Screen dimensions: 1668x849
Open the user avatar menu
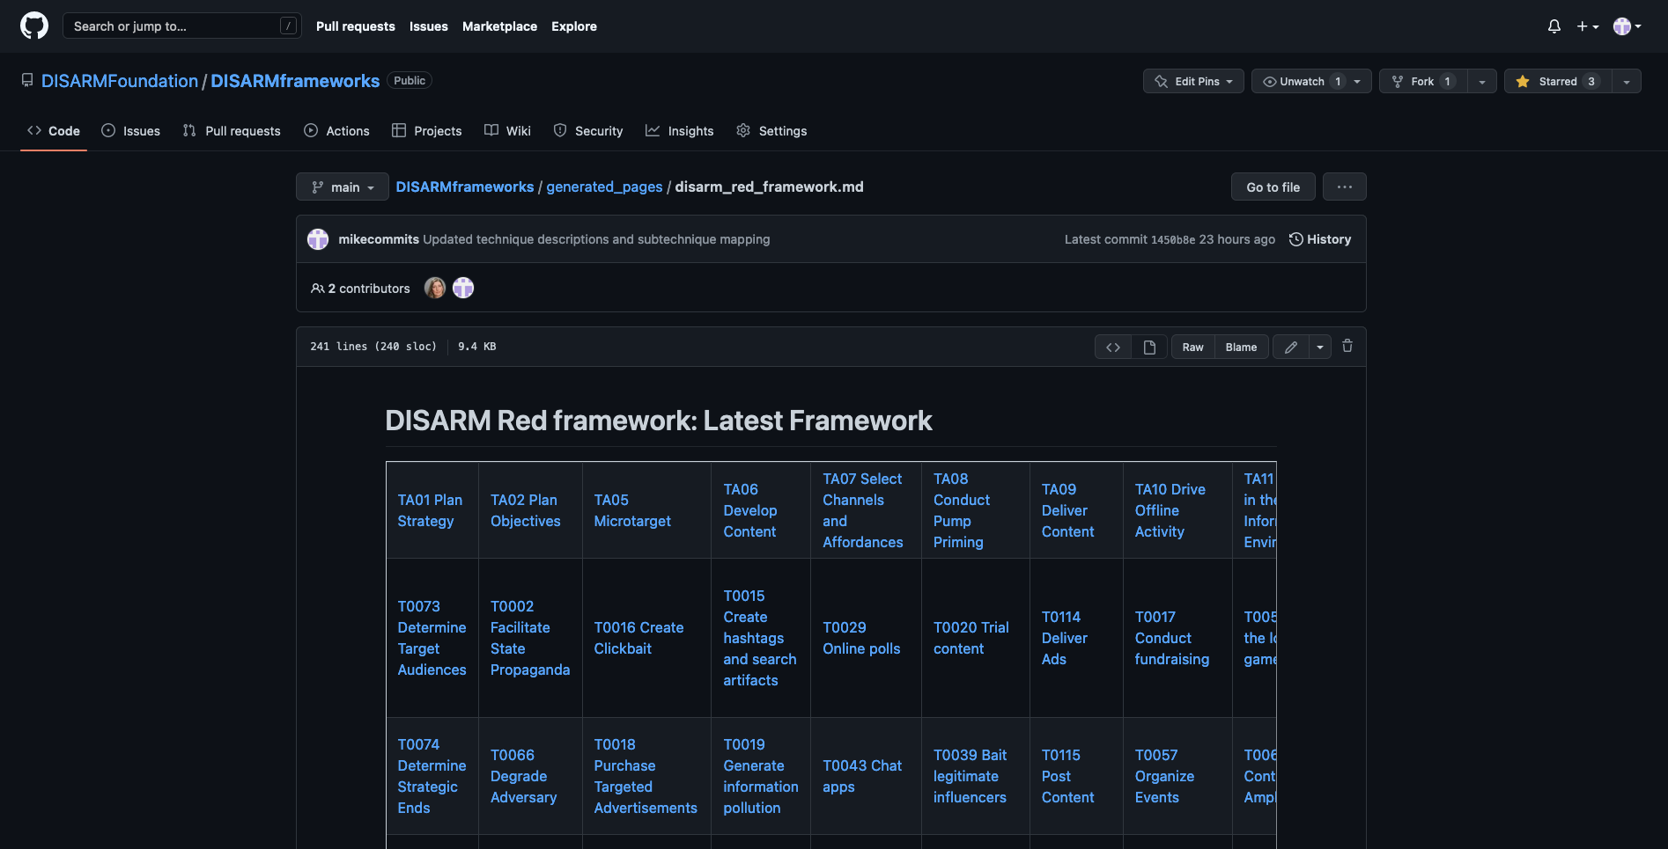(x=1627, y=26)
